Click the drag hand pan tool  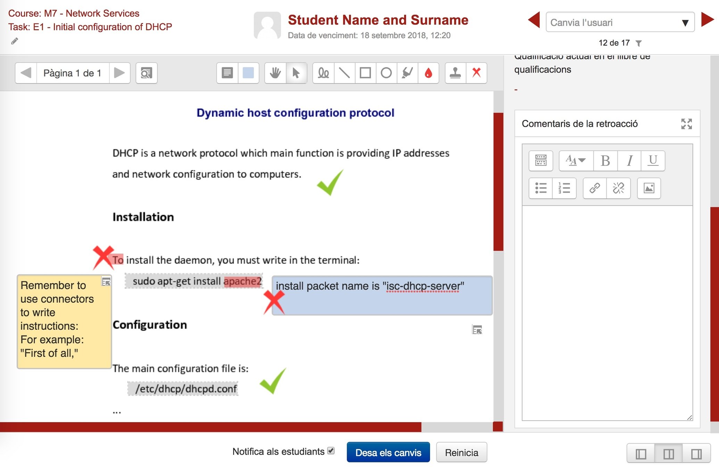point(275,73)
